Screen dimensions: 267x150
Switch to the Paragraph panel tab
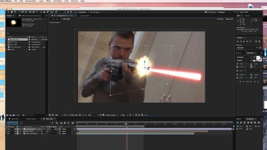pyautogui.click(x=250, y=119)
